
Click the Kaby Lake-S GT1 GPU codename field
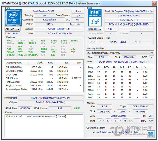129,20
